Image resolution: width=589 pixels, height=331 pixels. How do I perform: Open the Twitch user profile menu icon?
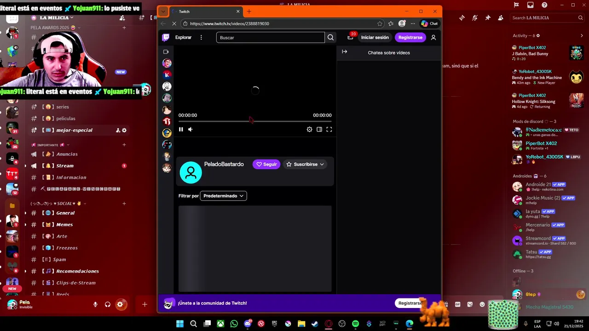433,38
